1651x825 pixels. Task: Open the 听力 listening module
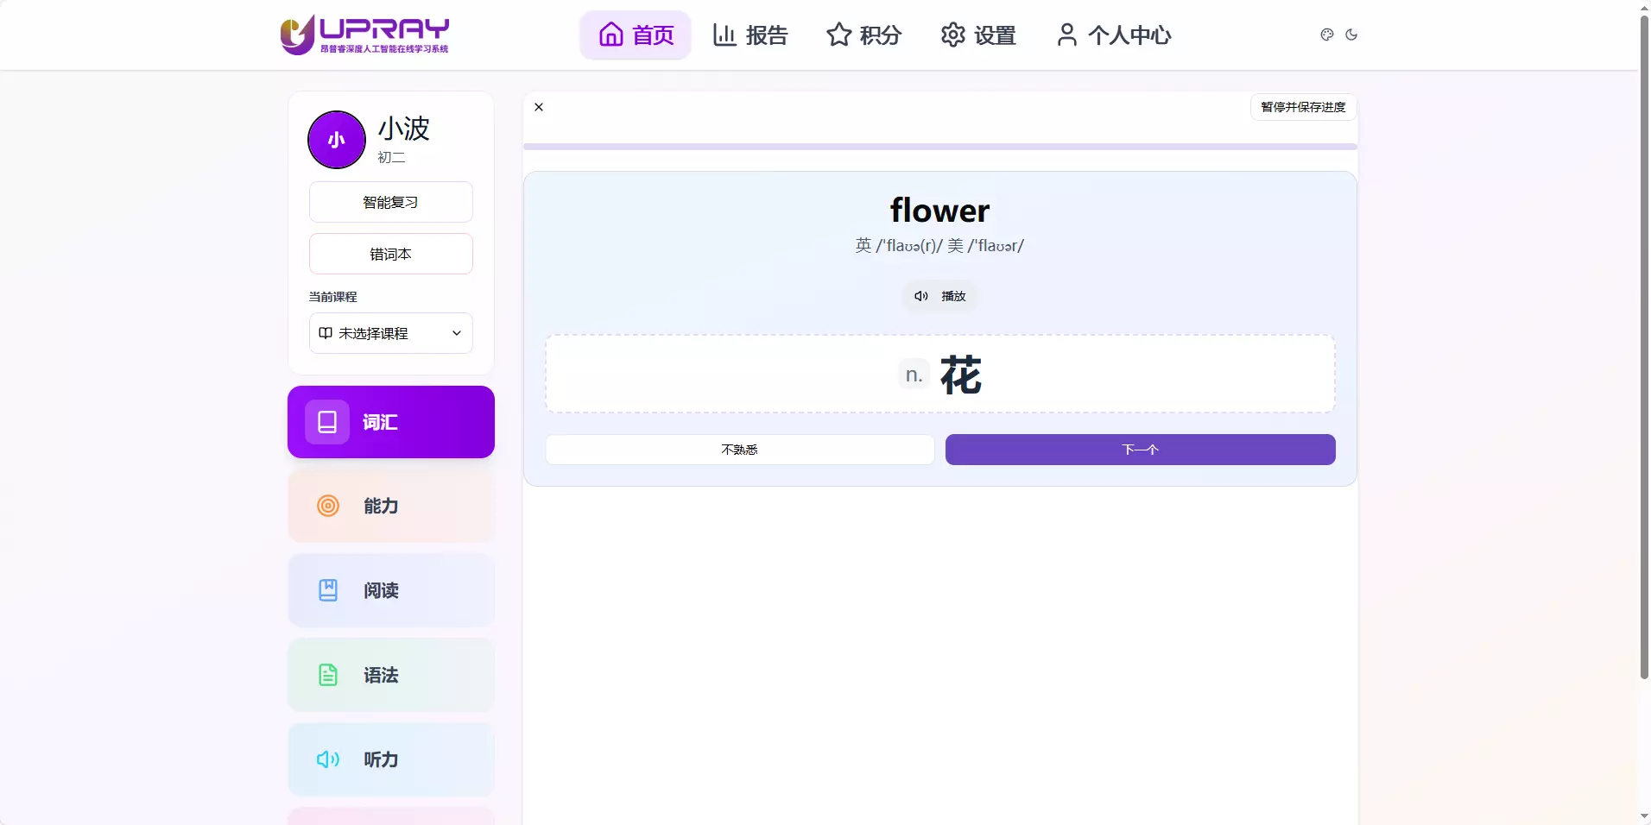coord(390,759)
